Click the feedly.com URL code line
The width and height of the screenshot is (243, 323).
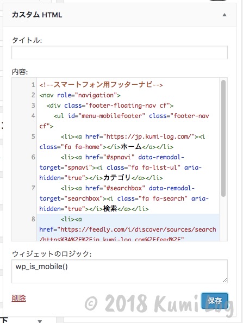[x=128, y=229]
